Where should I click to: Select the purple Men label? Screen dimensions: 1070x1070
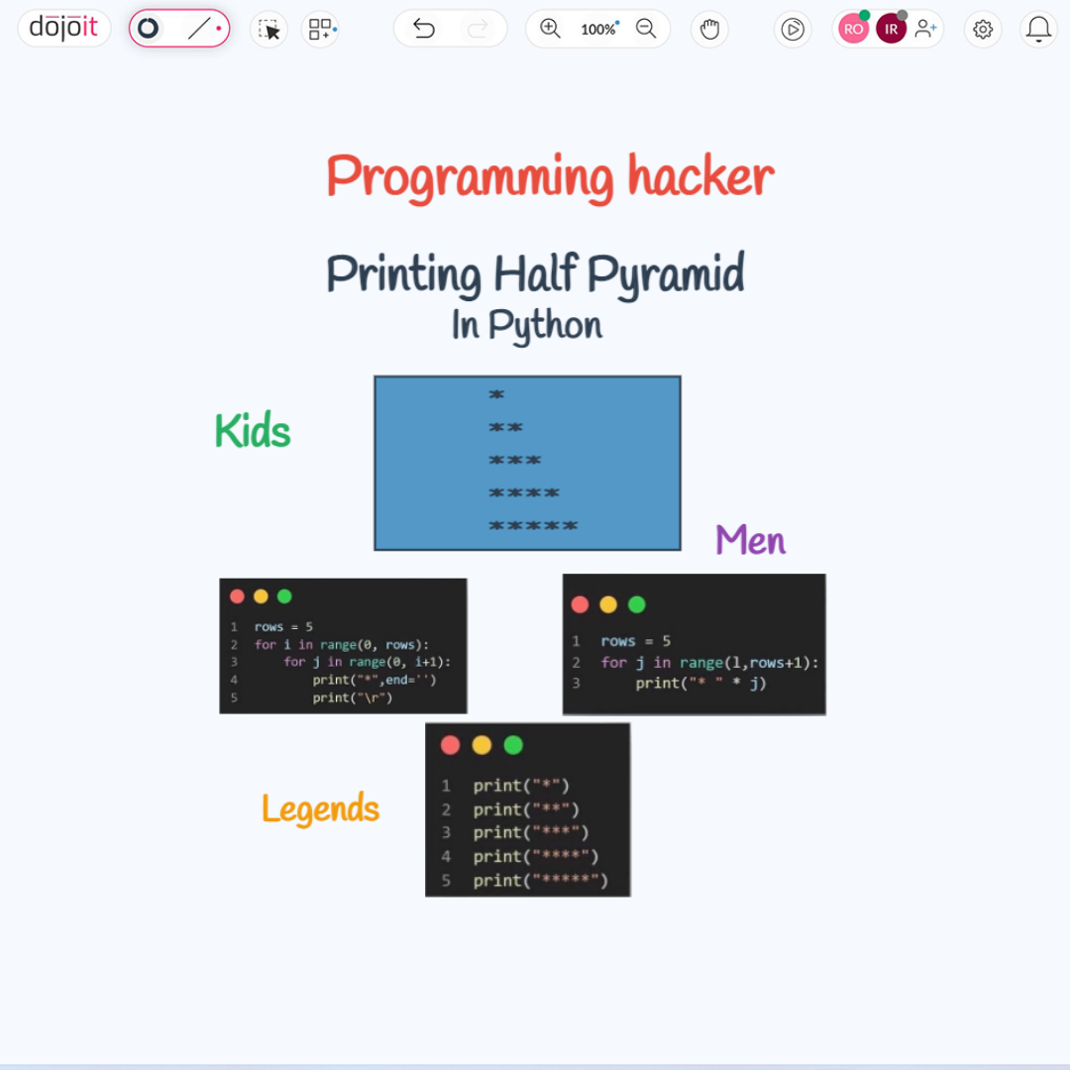pos(750,540)
